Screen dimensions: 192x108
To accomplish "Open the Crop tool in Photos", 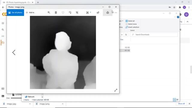I will pyautogui.click(x=77, y=13).
